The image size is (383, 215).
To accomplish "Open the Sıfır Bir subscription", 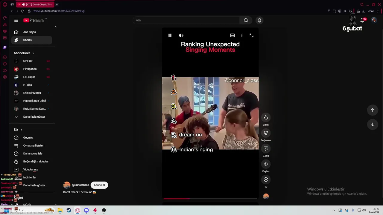I will (32, 61).
